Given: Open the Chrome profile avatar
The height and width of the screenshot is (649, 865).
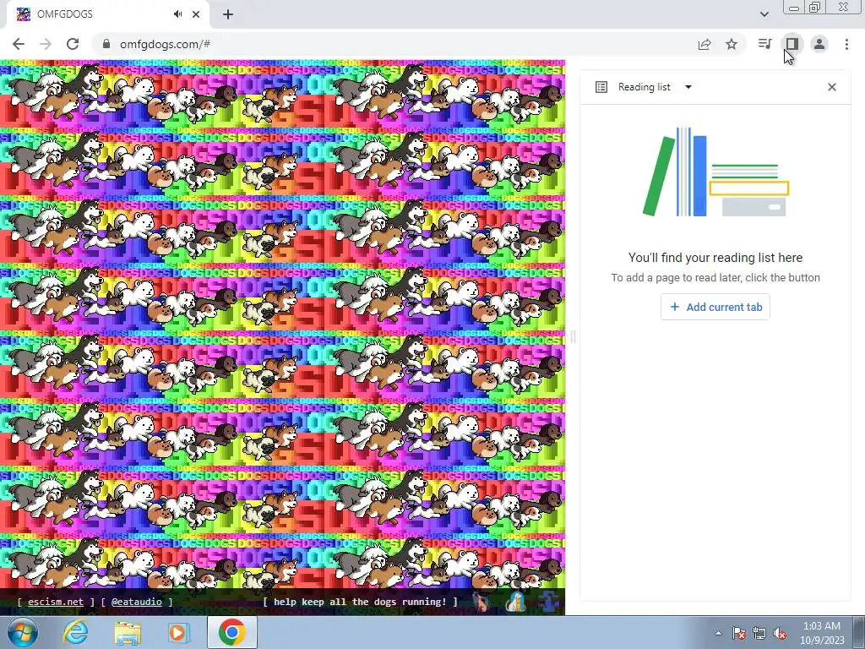Looking at the screenshot, I should [x=819, y=44].
